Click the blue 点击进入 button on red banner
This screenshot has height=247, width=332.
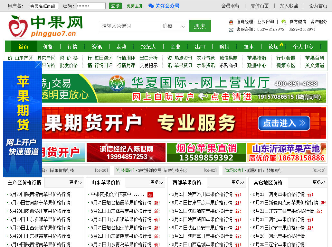point(284,123)
